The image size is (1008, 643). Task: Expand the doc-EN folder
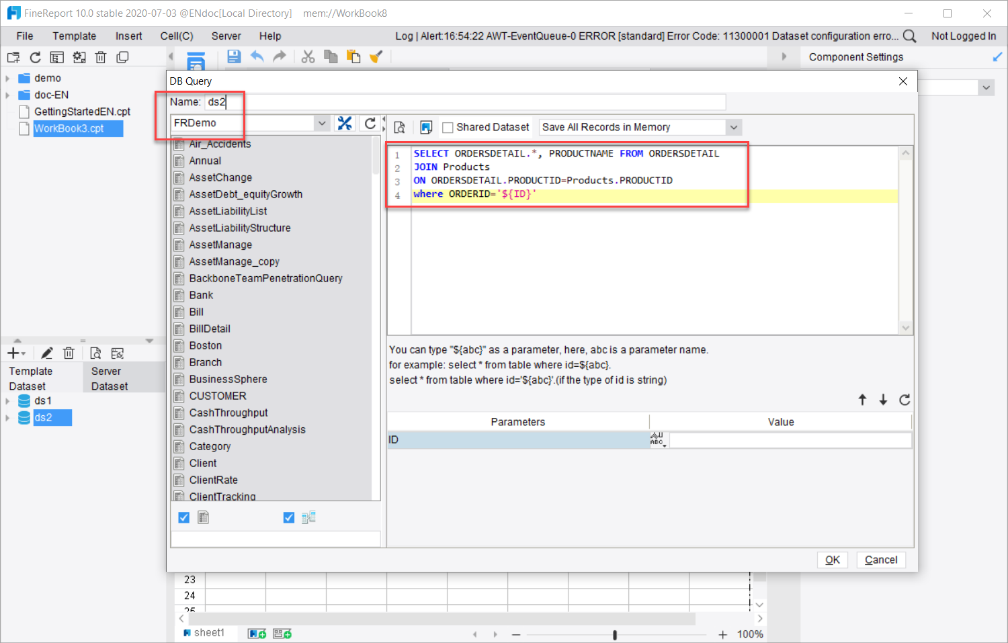(x=7, y=95)
